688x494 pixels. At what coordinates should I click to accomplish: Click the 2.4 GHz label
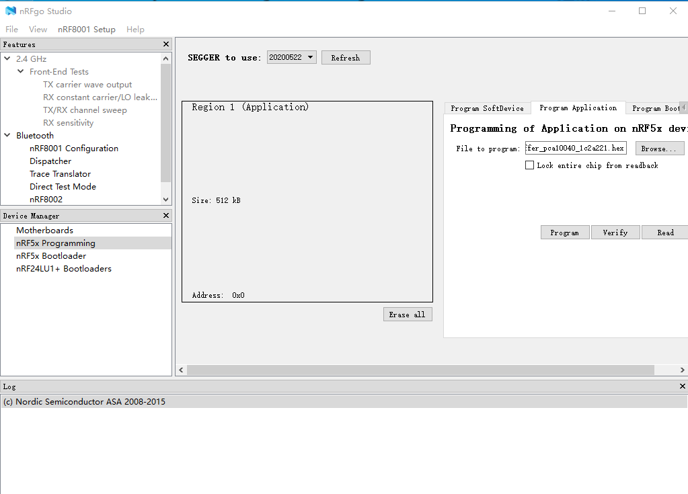(31, 58)
